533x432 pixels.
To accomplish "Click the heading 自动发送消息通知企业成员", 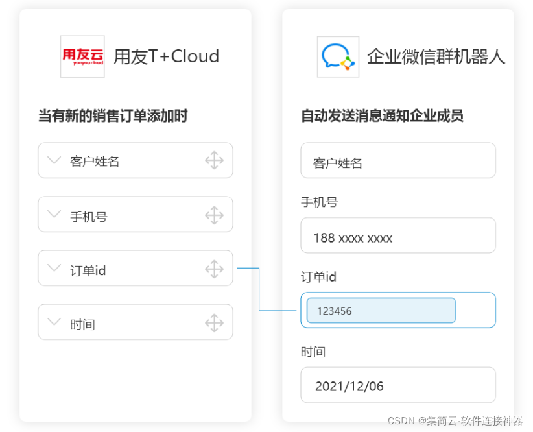I will (x=383, y=115).
